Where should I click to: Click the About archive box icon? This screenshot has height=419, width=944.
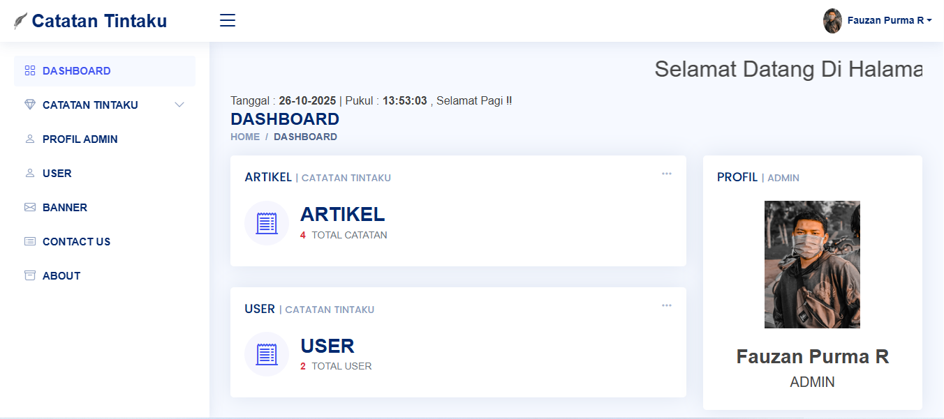[x=29, y=276]
